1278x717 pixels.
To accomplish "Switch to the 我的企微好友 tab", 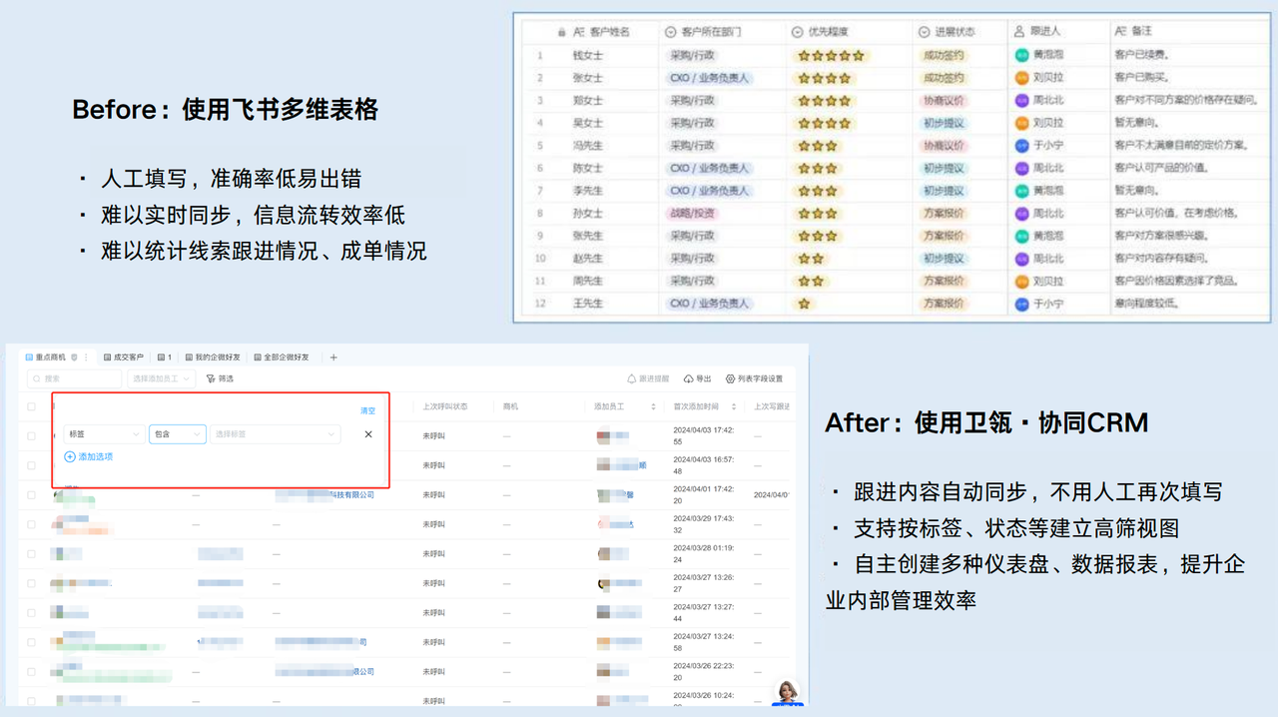I will (213, 358).
